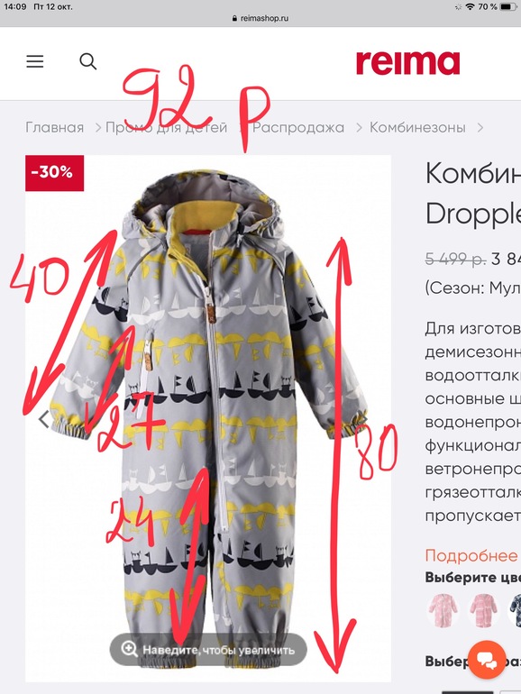Select the second pink color swatch
521x694 pixels.
[483, 611]
